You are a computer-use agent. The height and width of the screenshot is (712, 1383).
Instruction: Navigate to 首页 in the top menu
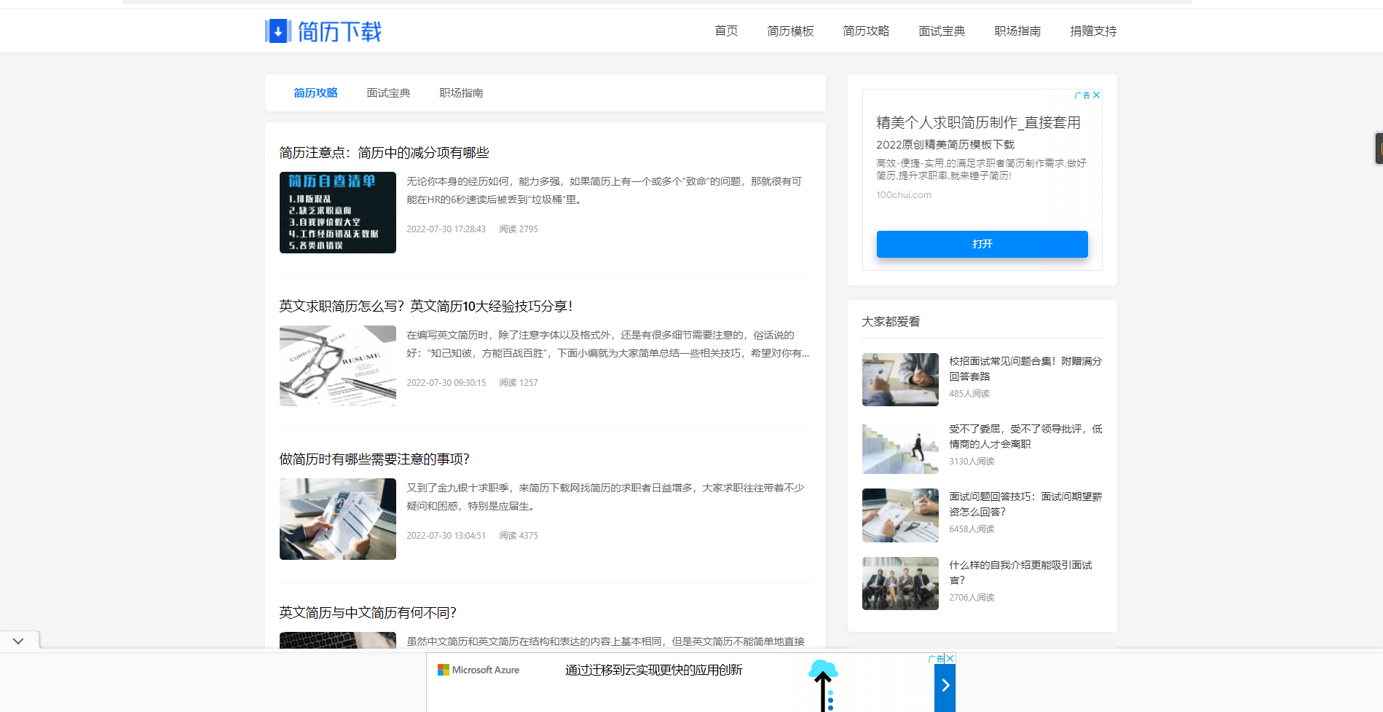(x=725, y=31)
